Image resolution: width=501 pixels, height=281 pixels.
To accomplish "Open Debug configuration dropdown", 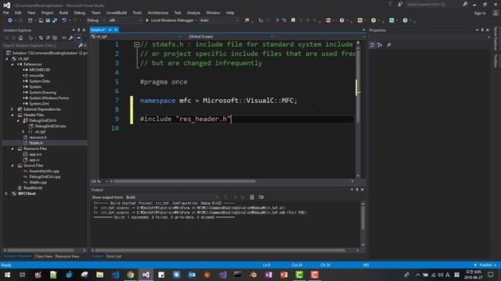I will (x=96, y=20).
